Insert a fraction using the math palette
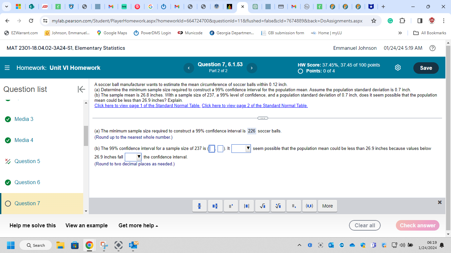The image size is (451, 253). [x=199, y=206]
